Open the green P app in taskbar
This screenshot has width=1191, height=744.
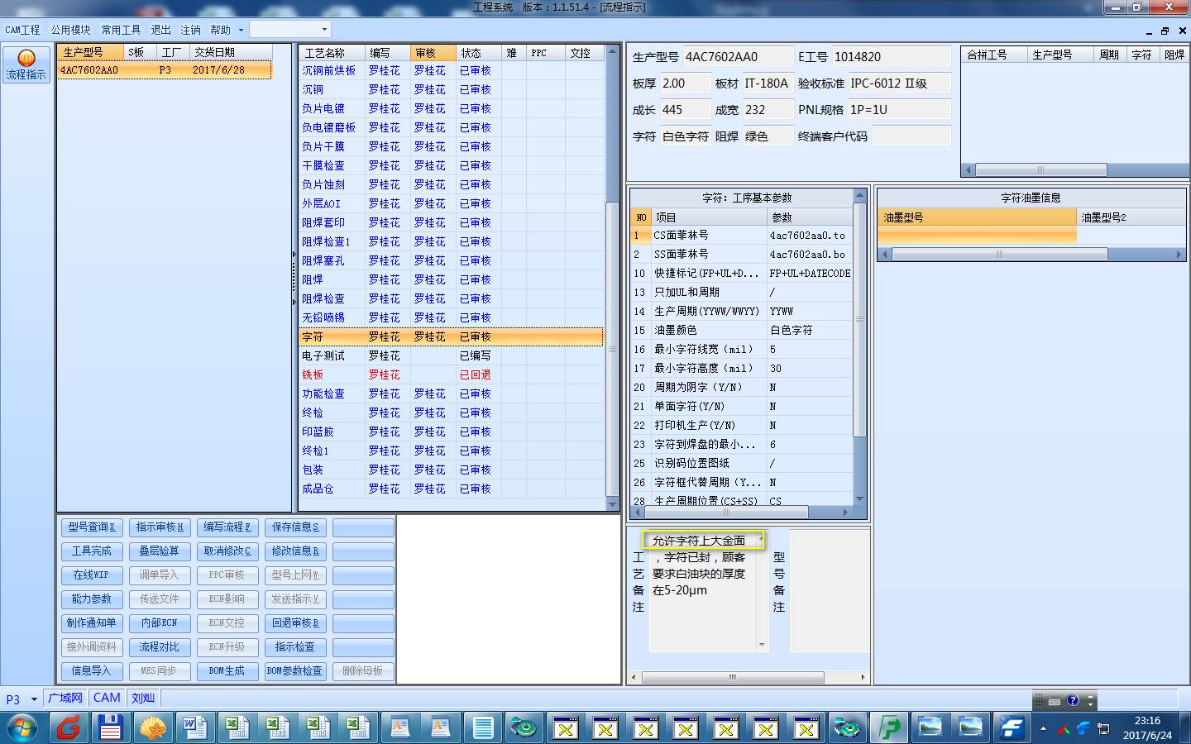pyautogui.click(x=890, y=728)
